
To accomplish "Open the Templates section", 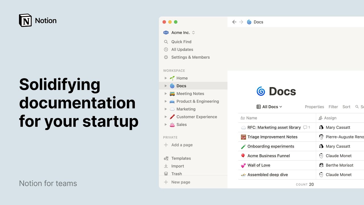I will [181, 158].
